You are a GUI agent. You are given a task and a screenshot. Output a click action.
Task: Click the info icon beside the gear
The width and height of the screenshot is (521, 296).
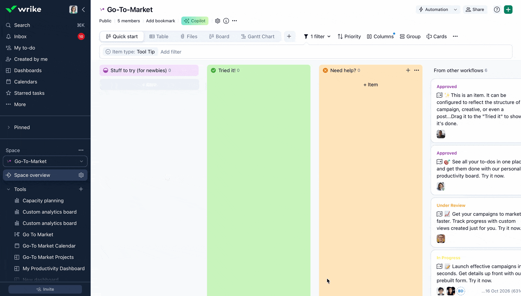[226, 21]
